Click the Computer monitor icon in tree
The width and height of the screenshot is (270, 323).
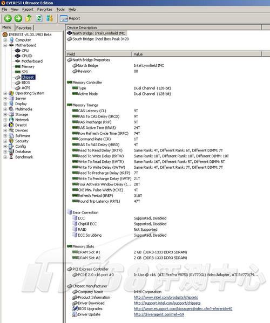[x=11, y=40]
